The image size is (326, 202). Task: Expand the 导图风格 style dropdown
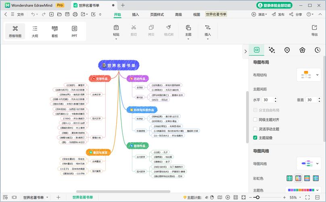[309, 164]
